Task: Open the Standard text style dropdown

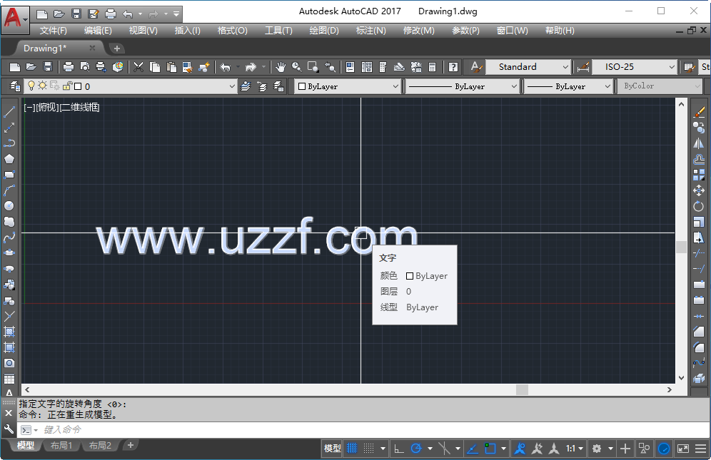Action: point(565,67)
